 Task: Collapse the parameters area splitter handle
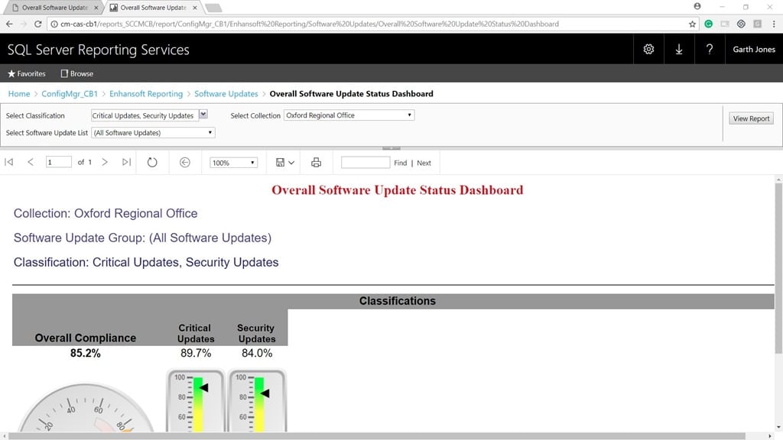tap(391, 147)
